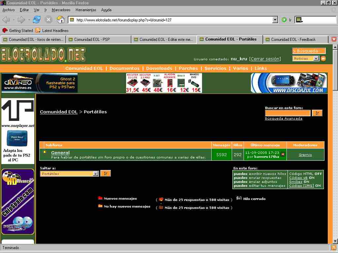Open the Editar menu
The width and height of the screenshot is (338, 253).
coord(24,10)
